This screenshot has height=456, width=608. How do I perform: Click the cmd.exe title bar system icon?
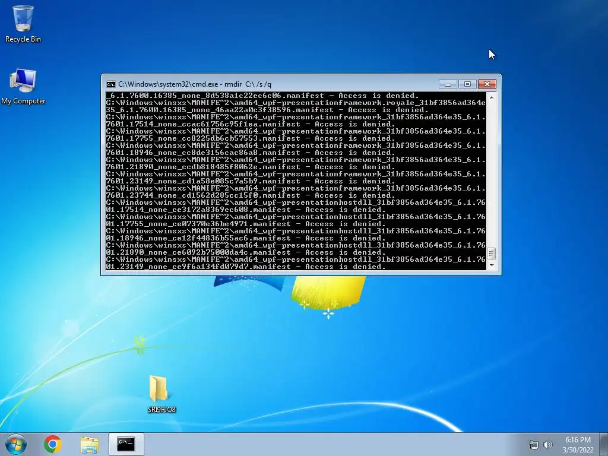[x=111, y=84]
